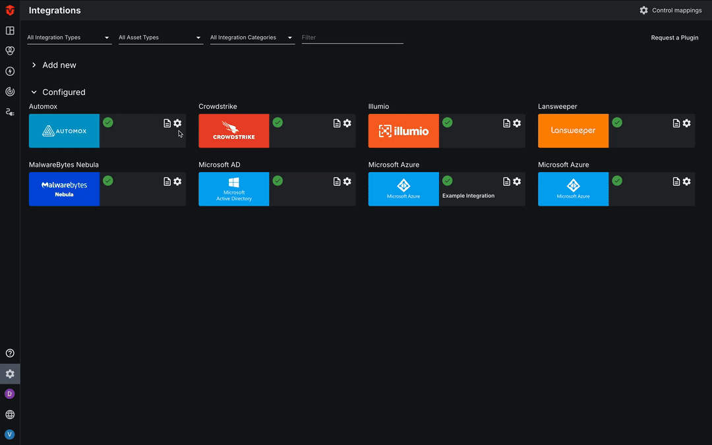Open All Asset Types dropdown
The height and width of the screenshot is (445, 712).
161,38
